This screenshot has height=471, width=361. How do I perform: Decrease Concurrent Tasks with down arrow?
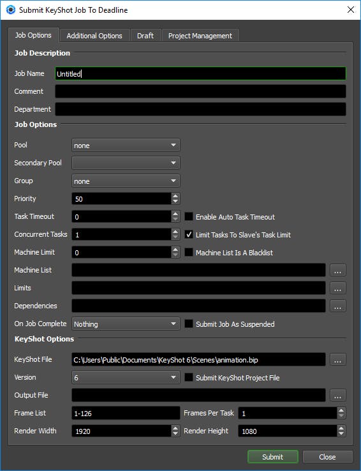(x=175, y=237)
